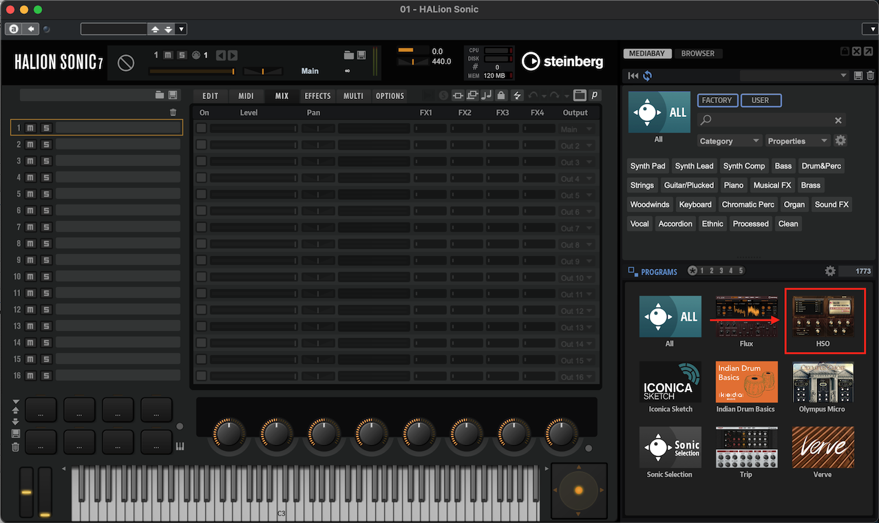Open the Out 8 output dropdown
Viewport: 879px width, 523px height.
click(x=577, y=244)
